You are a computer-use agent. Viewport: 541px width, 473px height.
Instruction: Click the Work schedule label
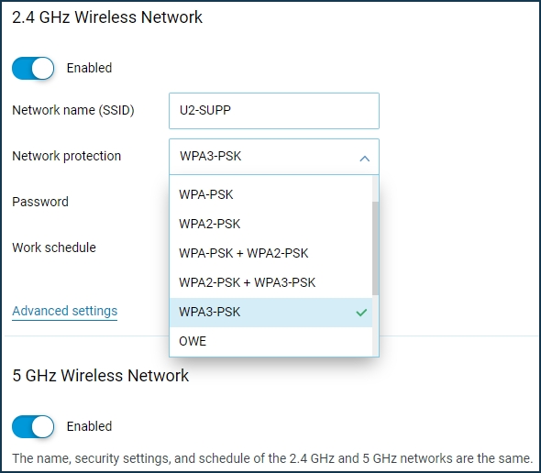click(x=54, y=247)
